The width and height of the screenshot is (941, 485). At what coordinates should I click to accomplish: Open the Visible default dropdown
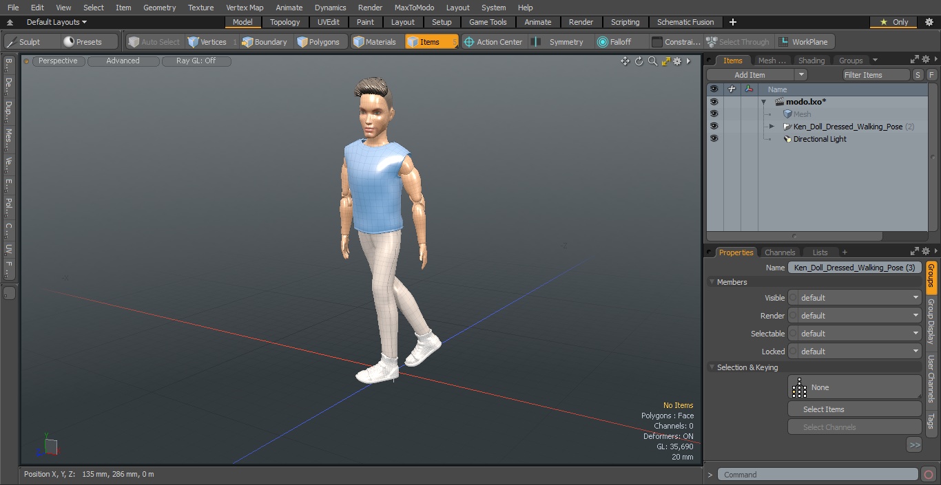pos(854,298)
